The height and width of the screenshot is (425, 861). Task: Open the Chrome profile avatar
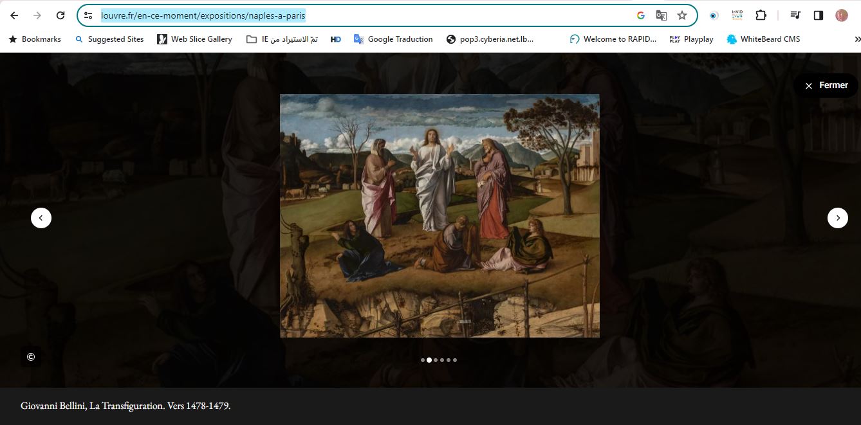point(842,15)
